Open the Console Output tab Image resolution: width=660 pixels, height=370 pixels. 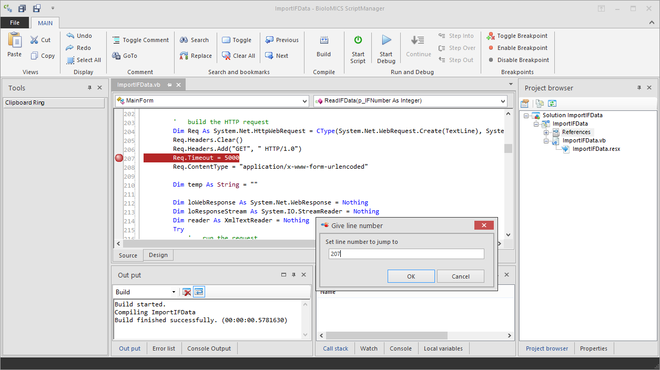(x=209, y=348)
